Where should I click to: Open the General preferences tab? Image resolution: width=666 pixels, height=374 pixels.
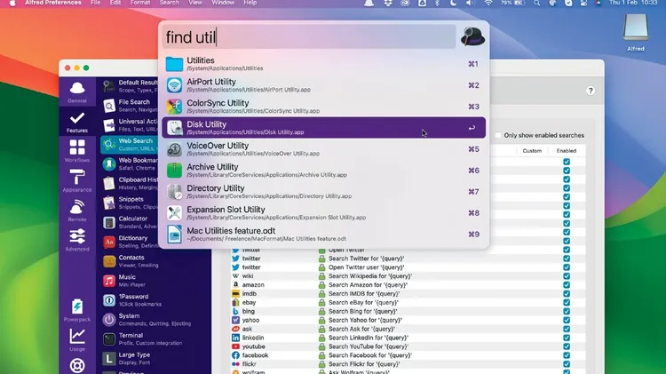tap(77, 92)
